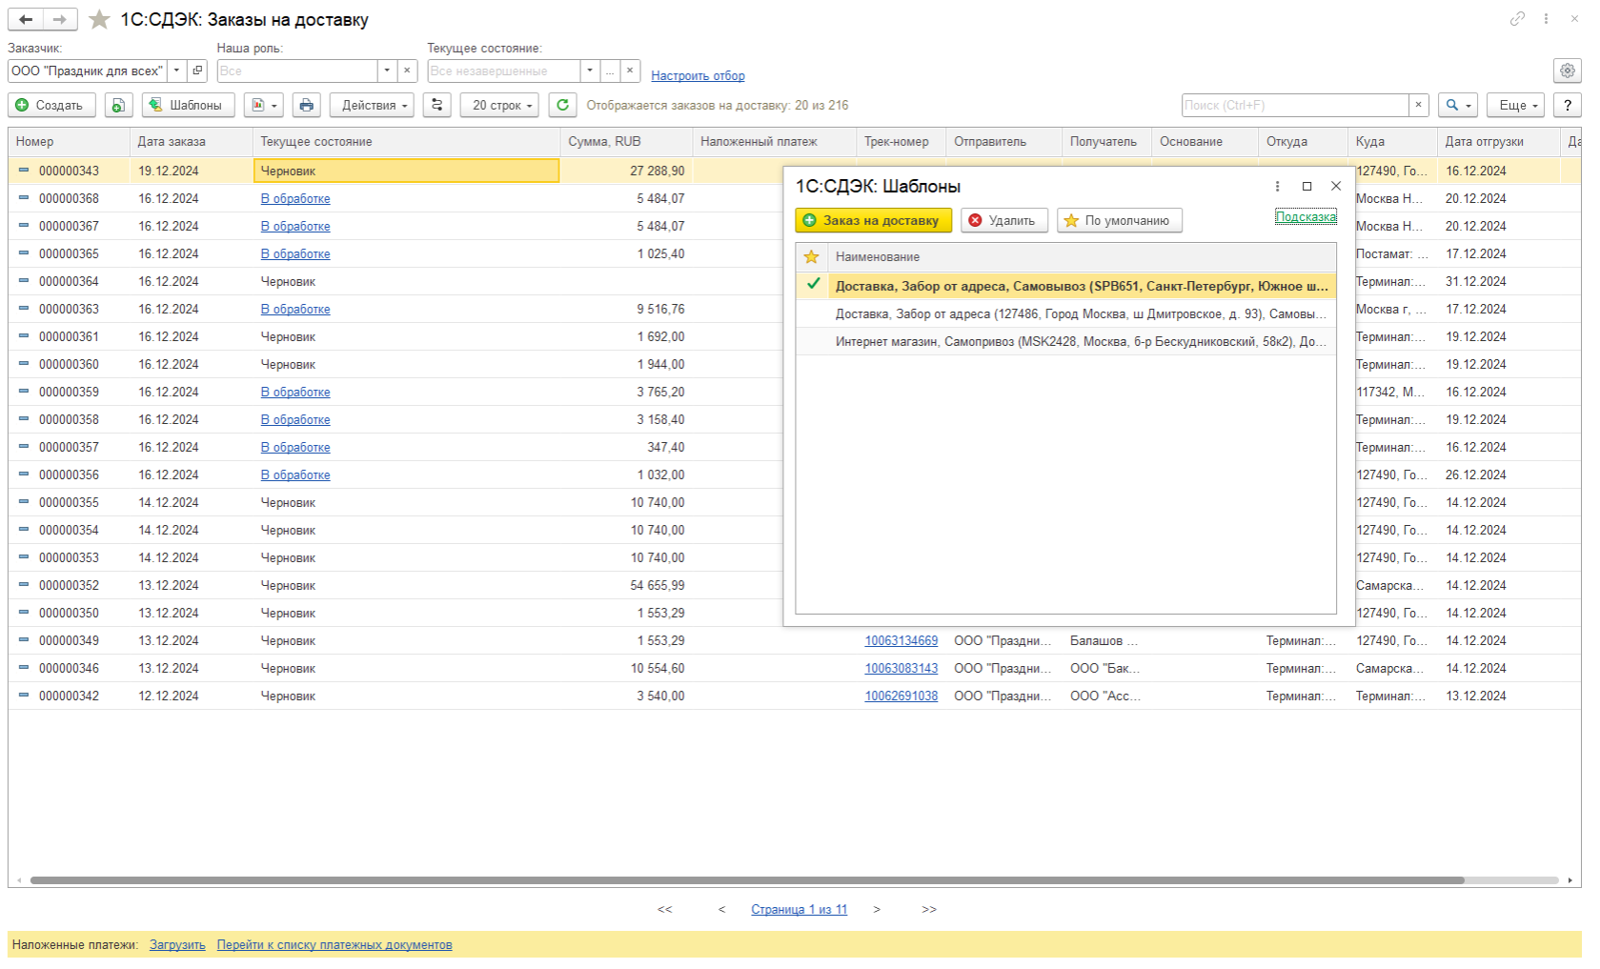
Task: Click the Загрузить link for cash-on-delivery payments
Action: [177, 945]
